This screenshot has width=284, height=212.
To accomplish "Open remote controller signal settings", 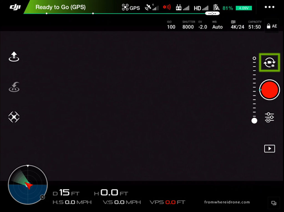I will [182, 8].
